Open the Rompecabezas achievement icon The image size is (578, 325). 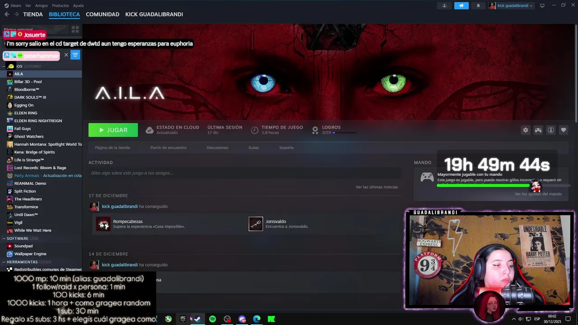pyautogui.click(x=103, y=224)
